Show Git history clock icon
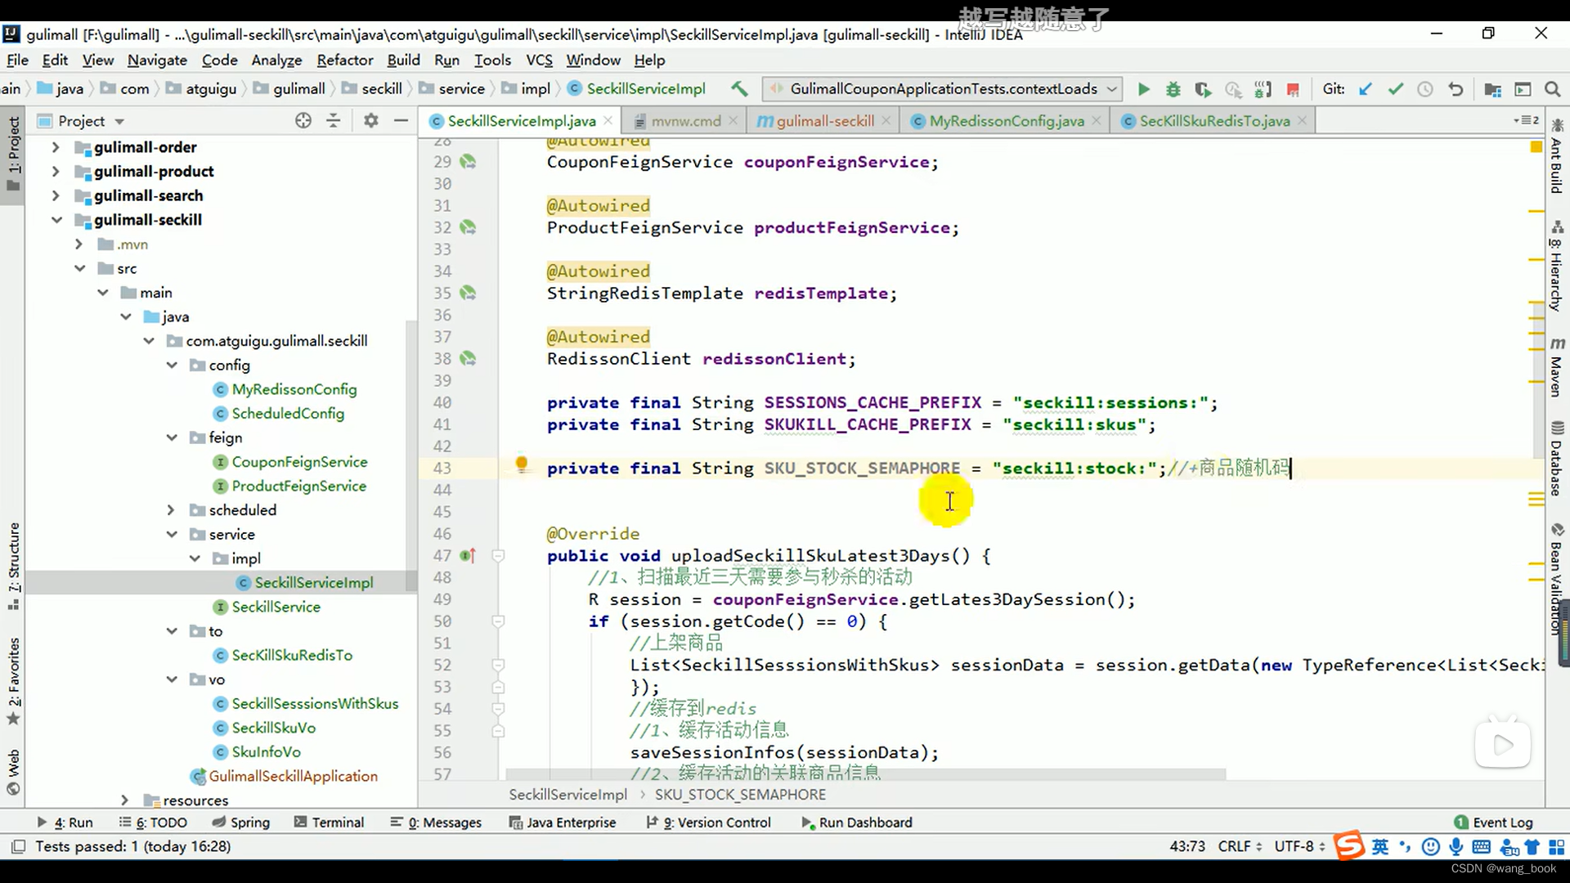The image size is (1570, 883). (x=1424, y=89)
